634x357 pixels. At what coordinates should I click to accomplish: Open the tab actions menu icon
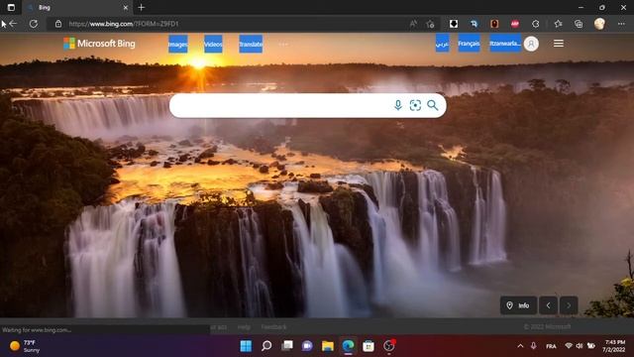pyautogui.click(x=11, y=7)
